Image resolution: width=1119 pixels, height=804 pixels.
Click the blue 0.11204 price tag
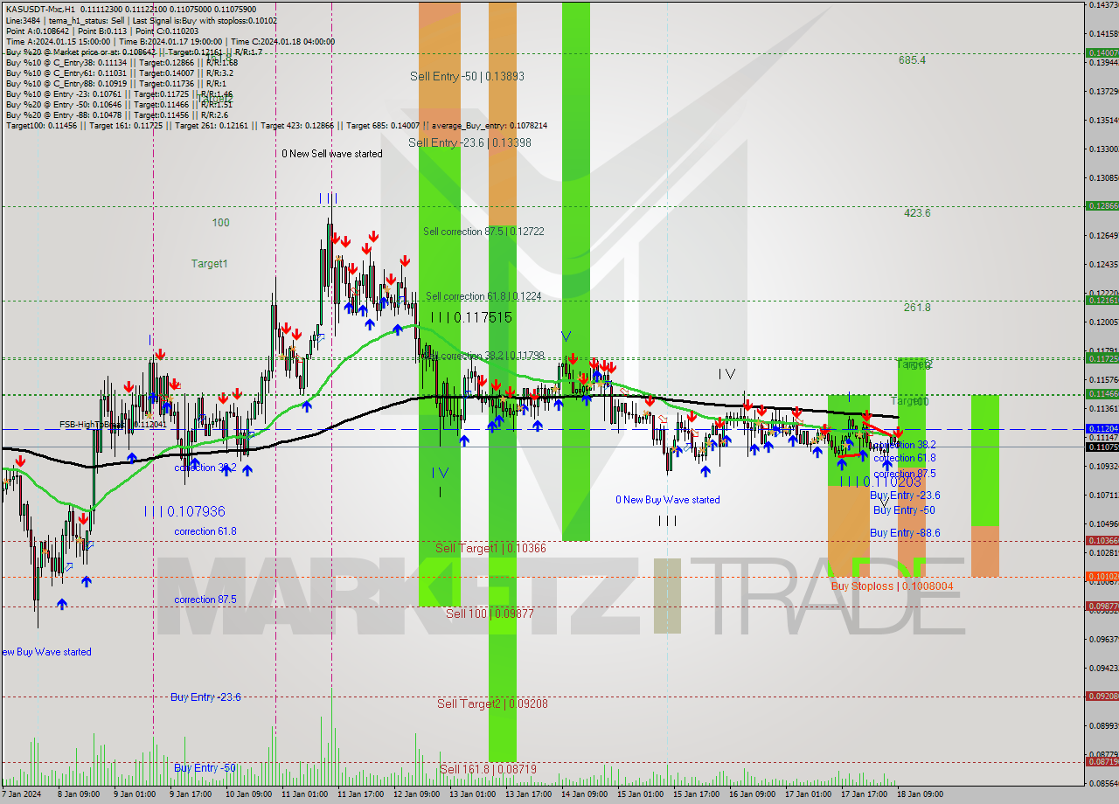pyautogui.click(x=1102, y=429)
